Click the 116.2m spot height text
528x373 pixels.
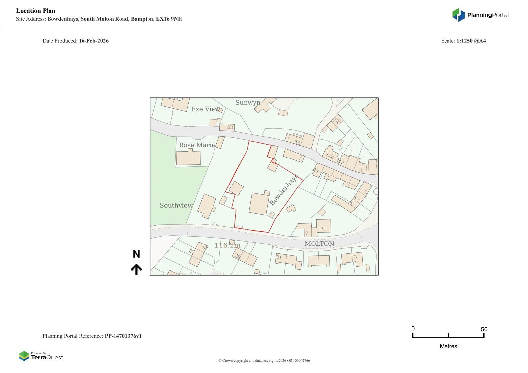227,245
